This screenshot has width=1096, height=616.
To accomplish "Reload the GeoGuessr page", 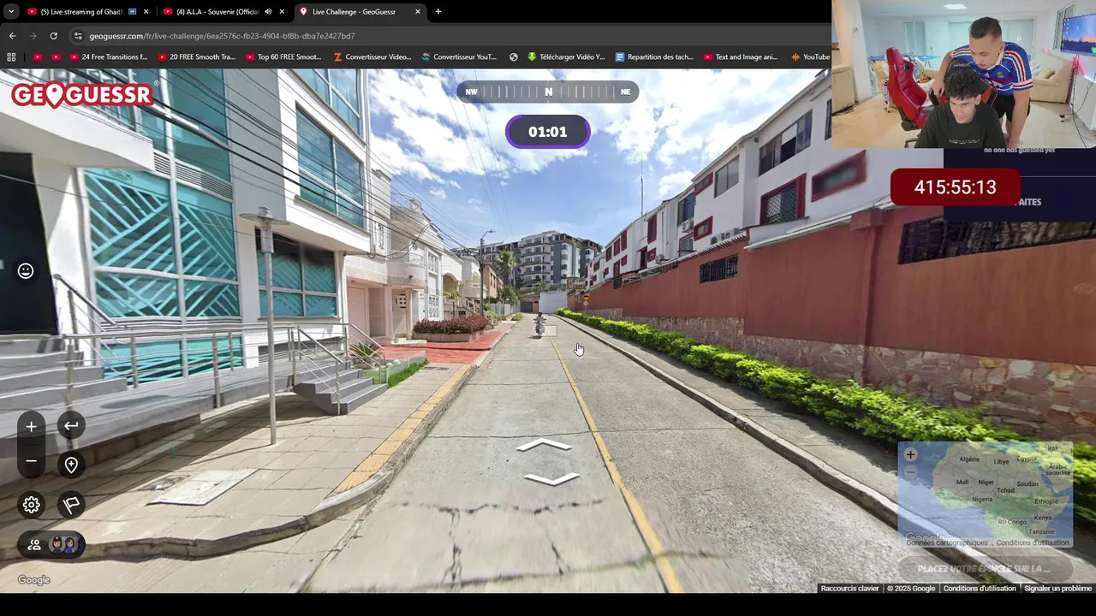I will coord(53,36).
